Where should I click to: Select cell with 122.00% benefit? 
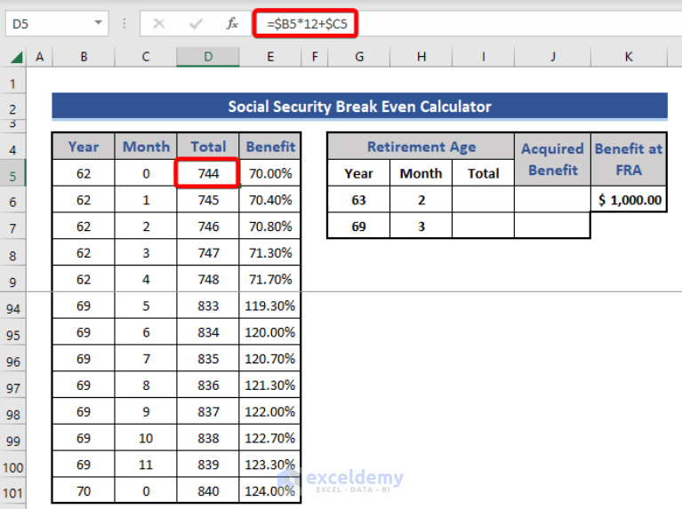pos(270,412)
